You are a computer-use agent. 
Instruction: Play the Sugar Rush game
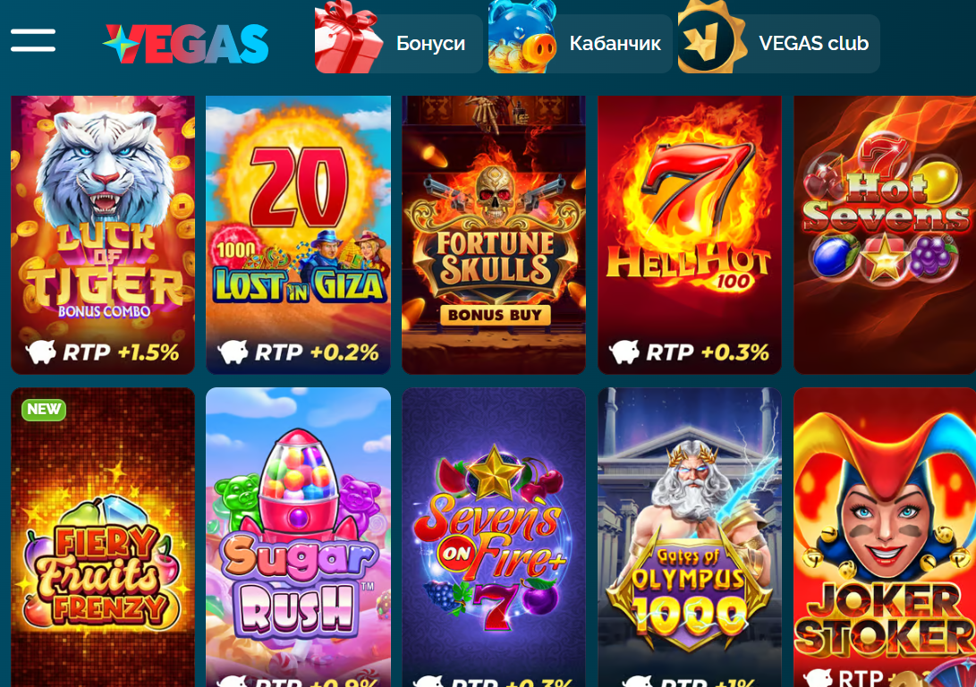point(298,537)
